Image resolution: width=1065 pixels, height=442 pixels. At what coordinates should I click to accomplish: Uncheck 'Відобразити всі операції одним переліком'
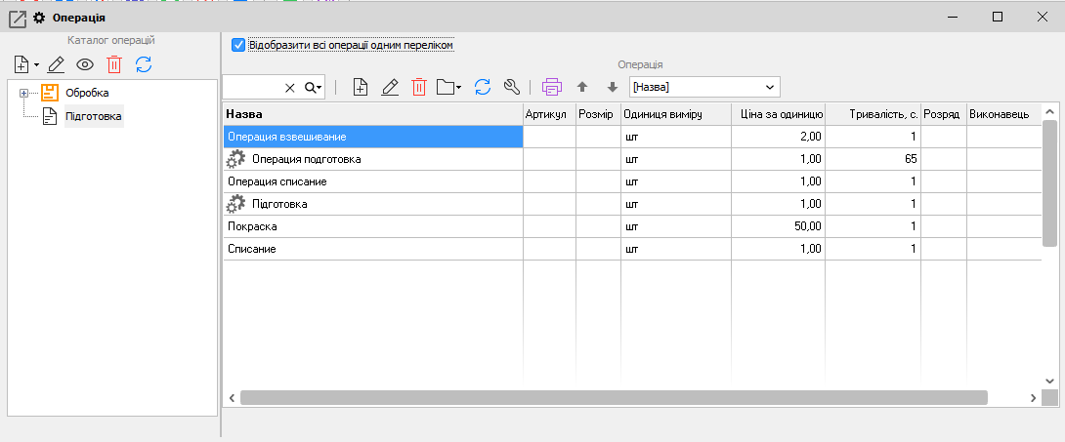[x=238, y=45]
